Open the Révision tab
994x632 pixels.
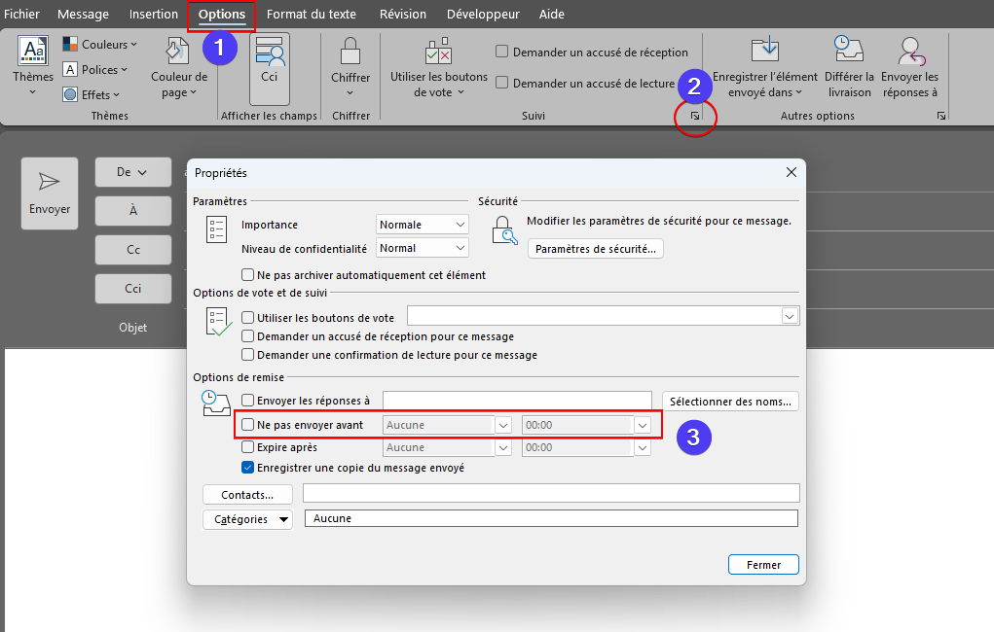point(402,14)
